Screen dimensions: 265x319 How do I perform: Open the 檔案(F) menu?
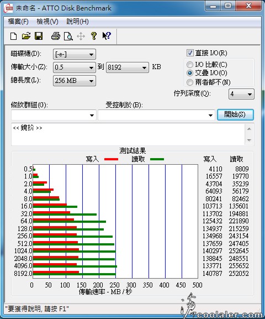pyautogui.click(x=18, y=22)
